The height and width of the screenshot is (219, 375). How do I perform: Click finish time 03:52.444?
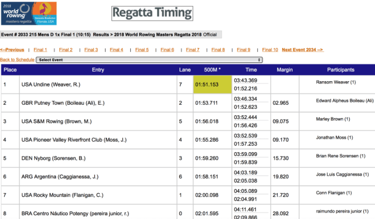click(245, 118)
